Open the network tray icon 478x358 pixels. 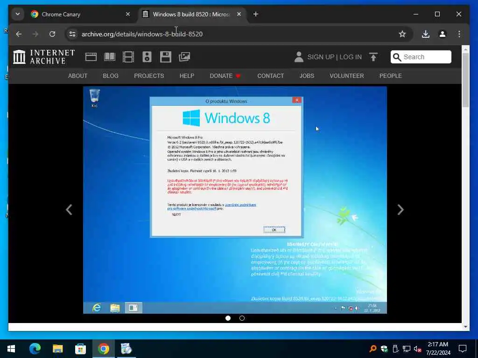407,349
